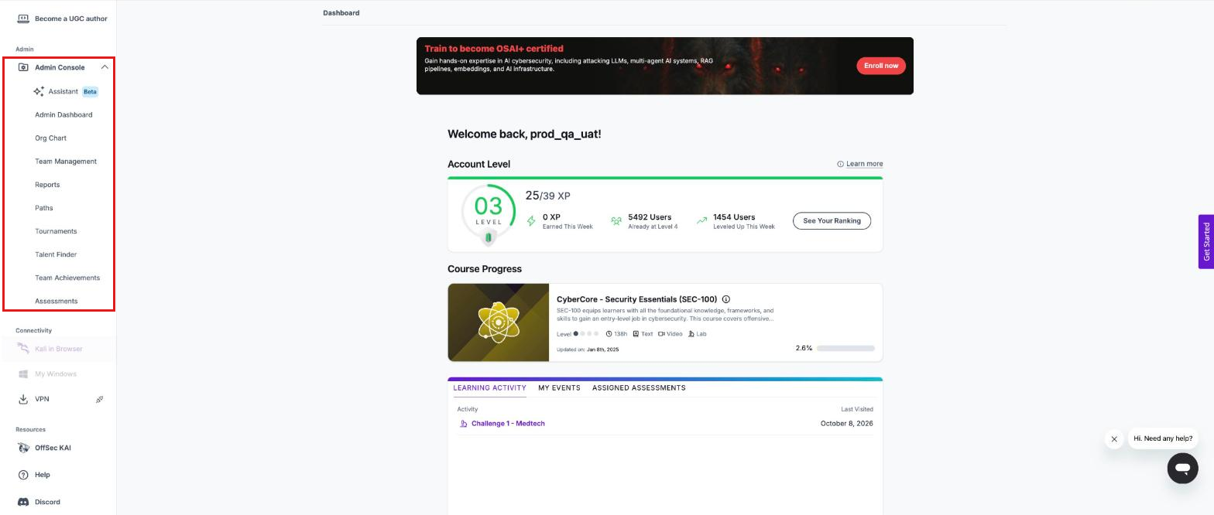The height and width of the screenshot is (515, 1214).
Task: Click the VPN download icon
Action: 23,399
